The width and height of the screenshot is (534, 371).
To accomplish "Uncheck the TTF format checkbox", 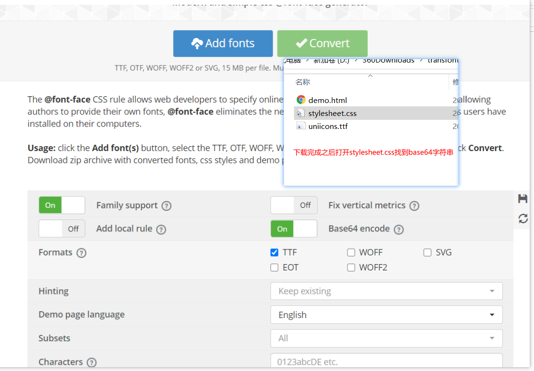I will point(275,252).
